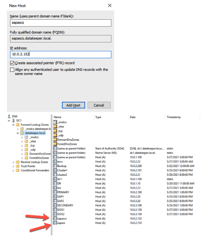The width and height of the screenshot is (212, 239).
Task: Click the Name input field containing sapascs
Action: coord(60,23)
